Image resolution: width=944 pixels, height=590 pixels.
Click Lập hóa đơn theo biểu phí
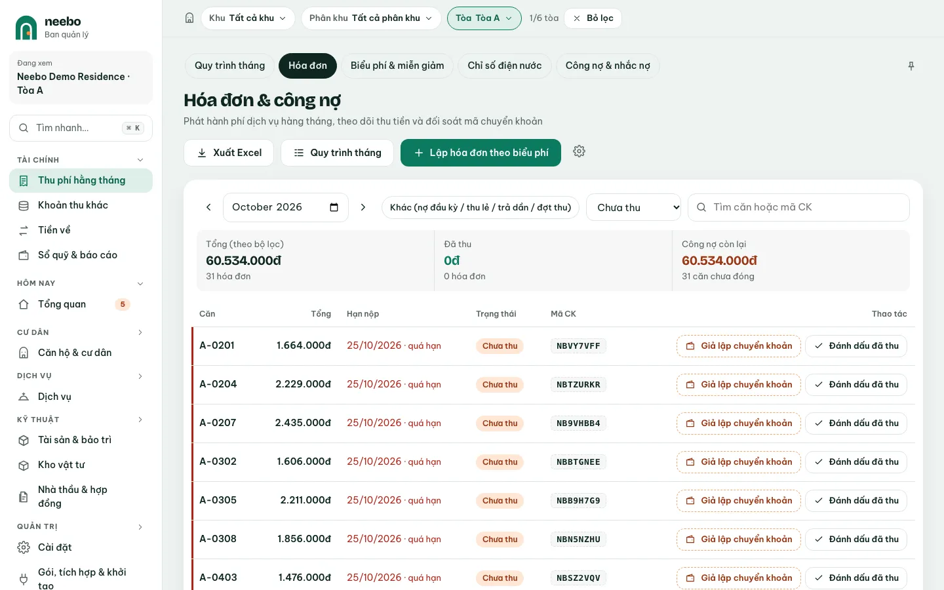pyautogui.click(x=481, y=153)
